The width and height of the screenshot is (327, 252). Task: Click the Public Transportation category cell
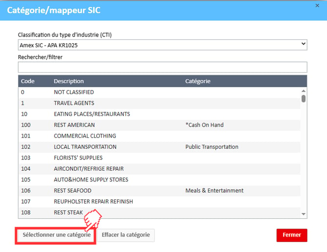click(212, 147)
